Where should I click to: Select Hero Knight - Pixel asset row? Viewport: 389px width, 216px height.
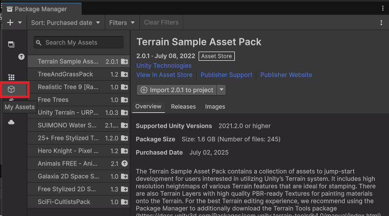[x=79, y=151]
